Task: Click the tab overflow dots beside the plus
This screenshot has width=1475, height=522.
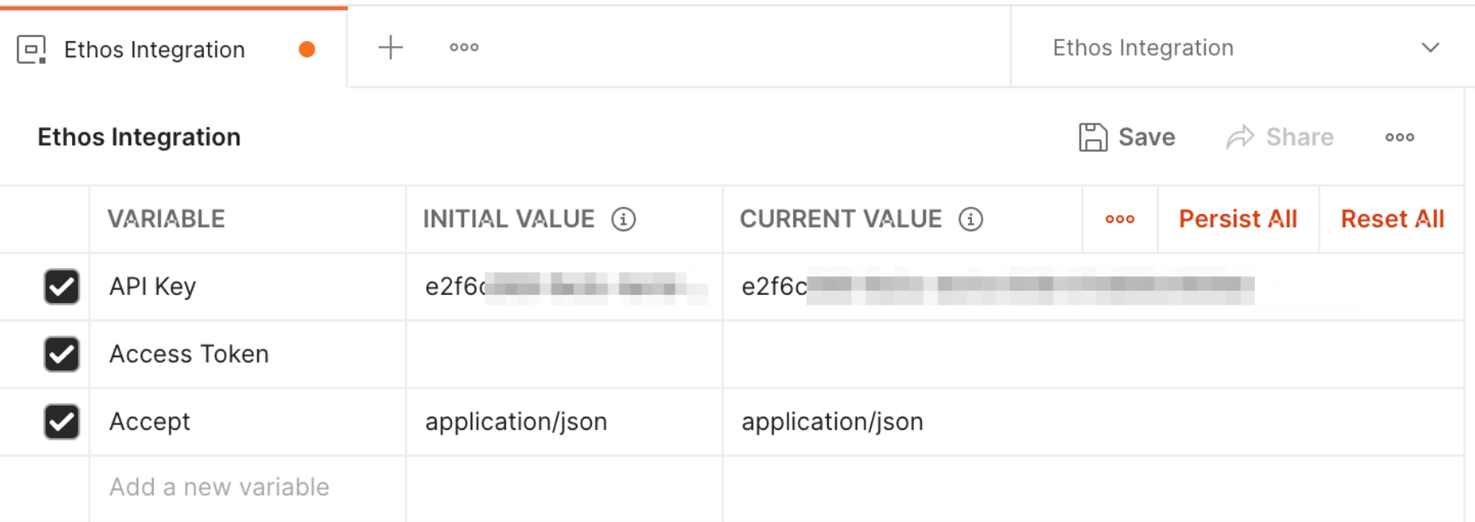Action: 463,47
